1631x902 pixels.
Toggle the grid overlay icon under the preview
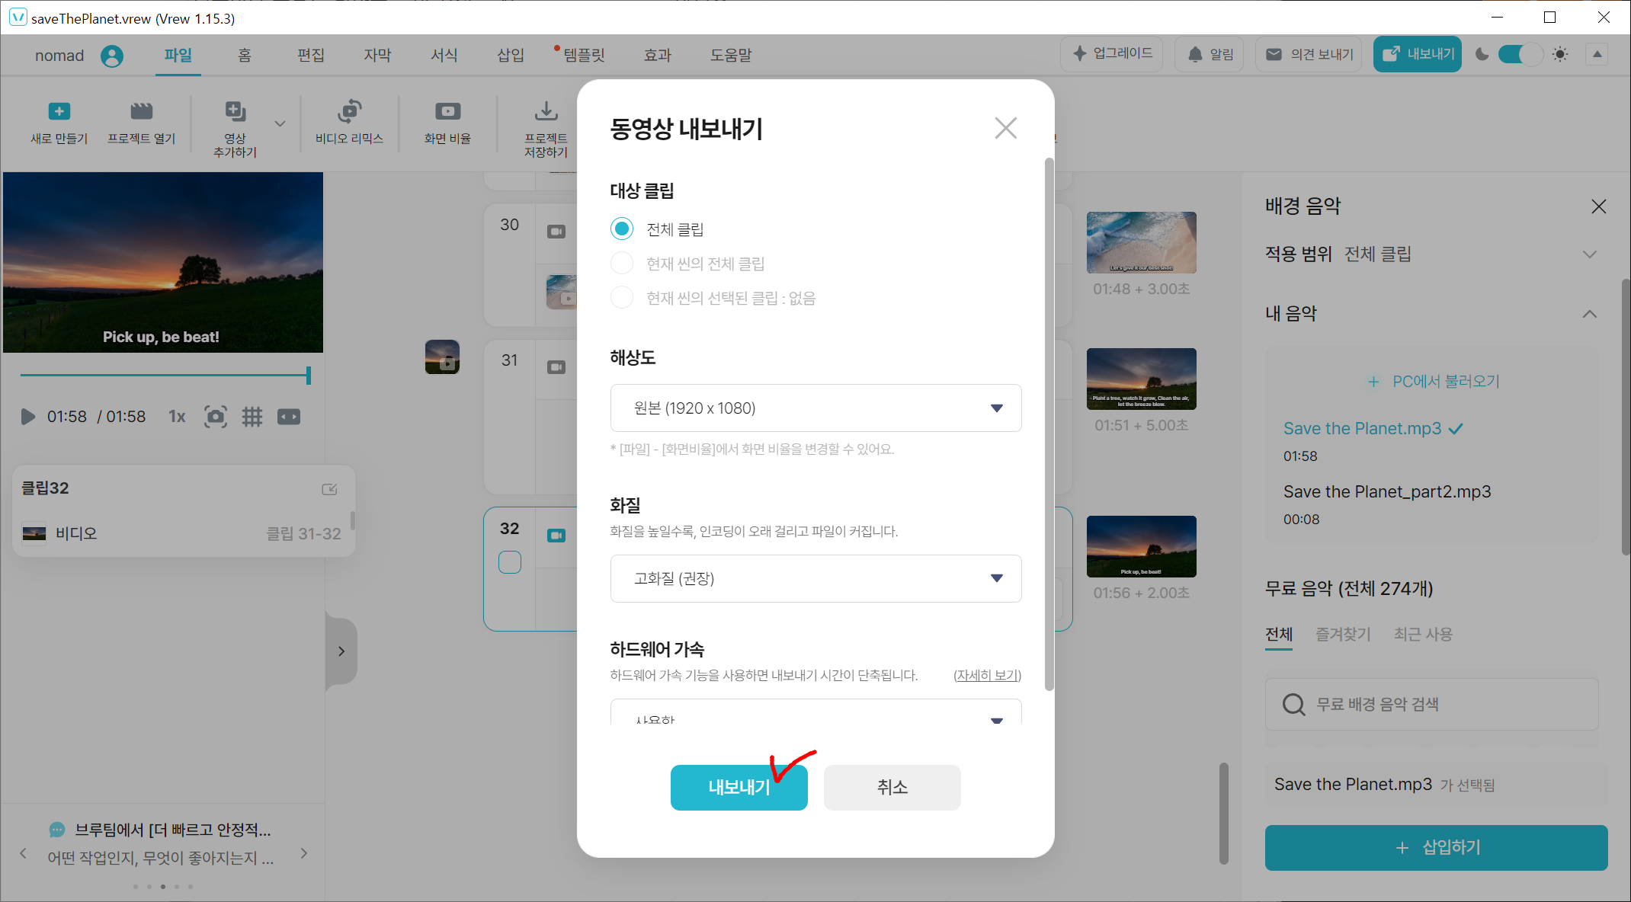coord(252,417)
